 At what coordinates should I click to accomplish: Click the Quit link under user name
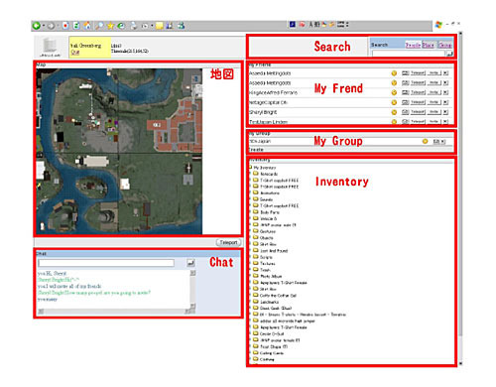click(75, 52)
